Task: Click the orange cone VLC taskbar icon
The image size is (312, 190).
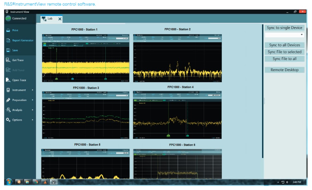Action: click(x=45, y=182)
